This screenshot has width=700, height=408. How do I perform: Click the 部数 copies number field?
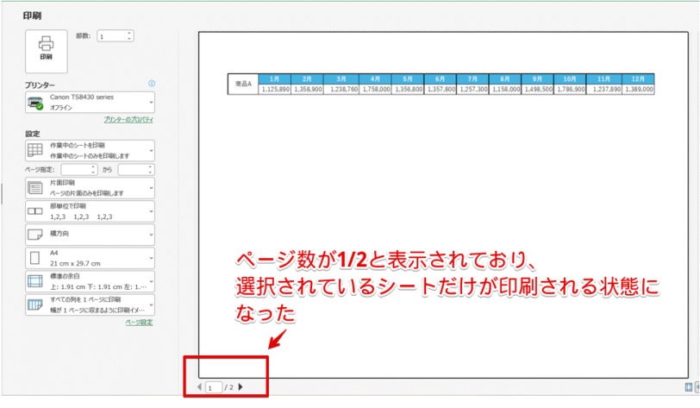[x=111, y=36]
